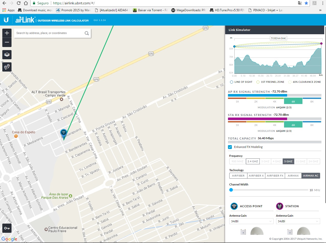Select the 3 GHZ frequency
Viewport: 326px width, 243px height.
[265, 161]
